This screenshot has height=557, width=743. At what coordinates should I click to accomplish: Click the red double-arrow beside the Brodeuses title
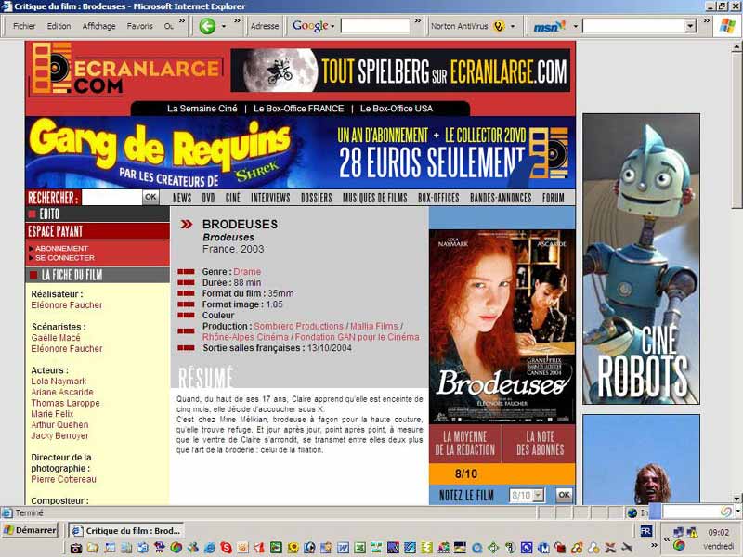[187, 224]
